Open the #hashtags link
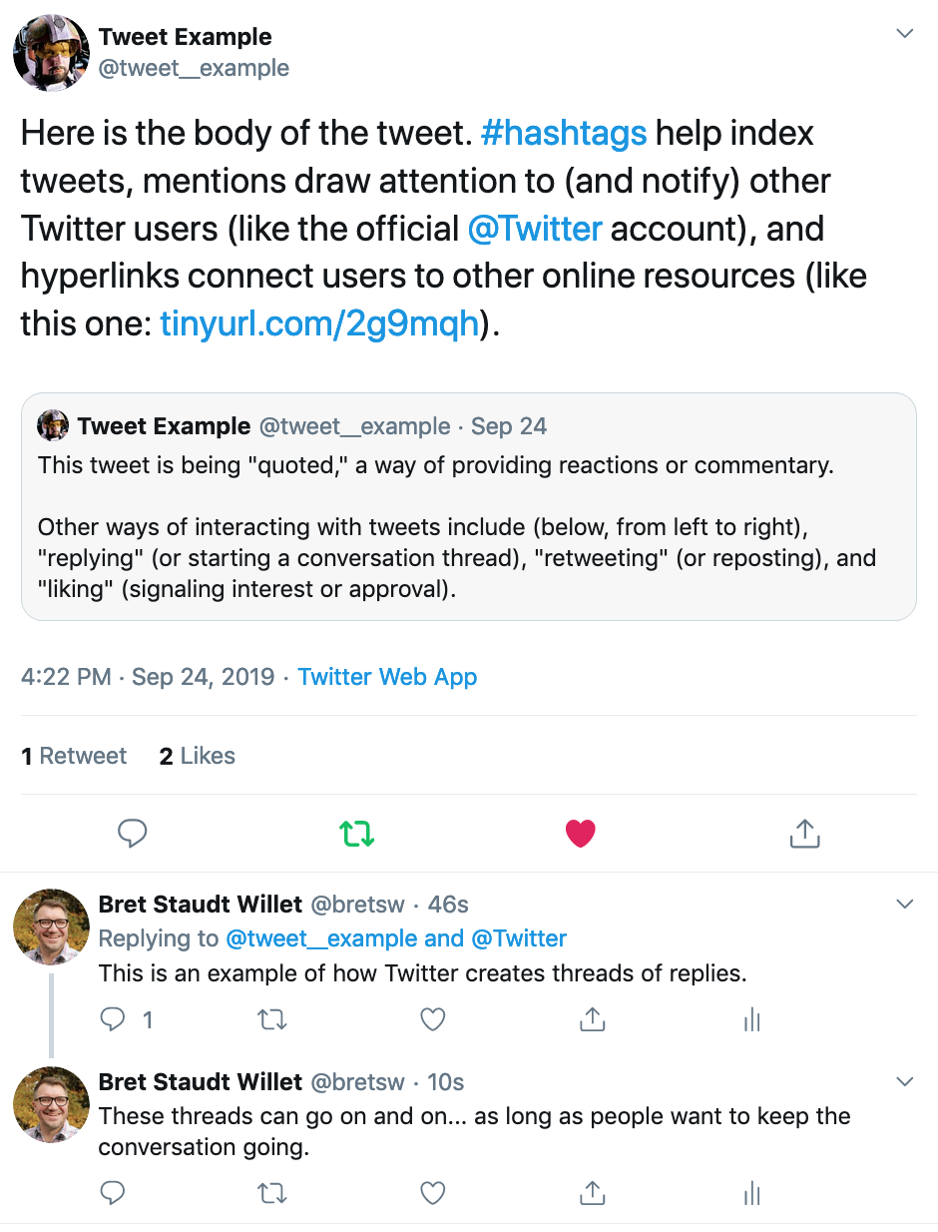 (x=564, y=133)
